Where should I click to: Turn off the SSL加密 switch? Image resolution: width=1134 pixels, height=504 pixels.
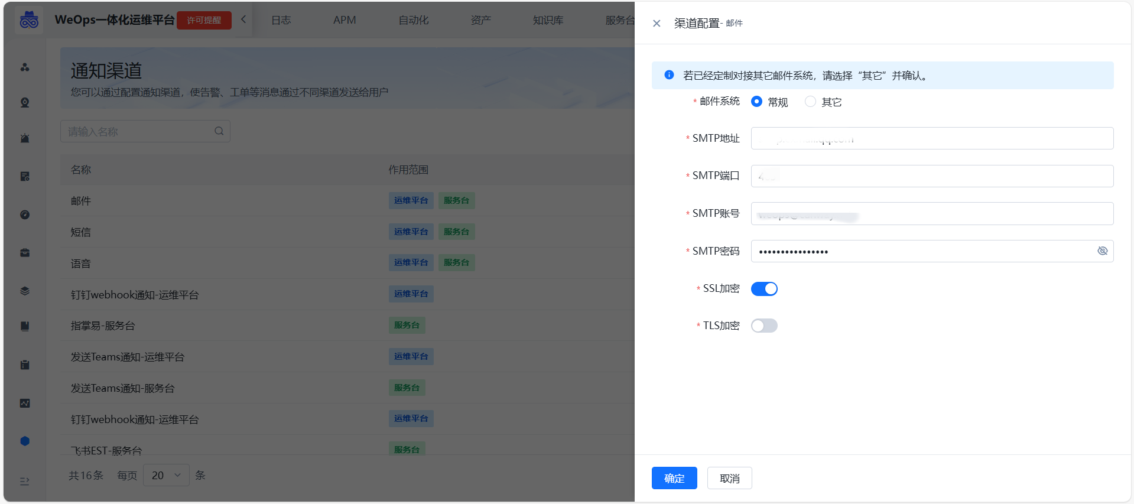coord(764,289)
